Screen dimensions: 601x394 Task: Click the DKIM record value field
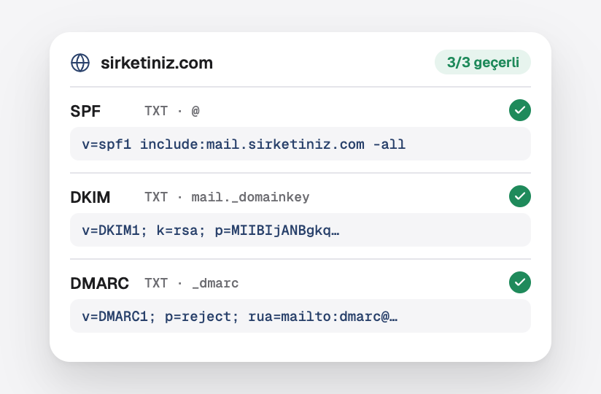[300, 230]
